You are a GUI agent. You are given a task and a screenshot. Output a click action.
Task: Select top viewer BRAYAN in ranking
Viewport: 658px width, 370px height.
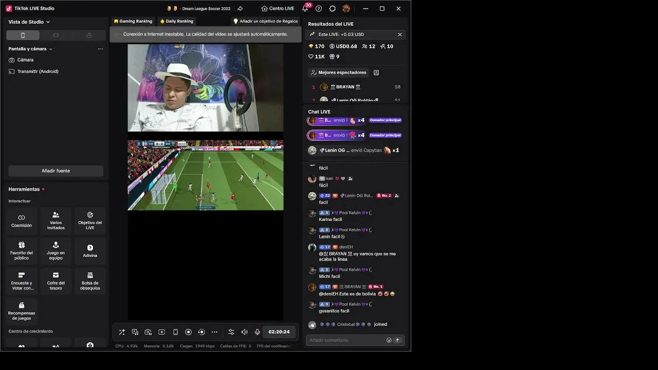pos(356,87)
